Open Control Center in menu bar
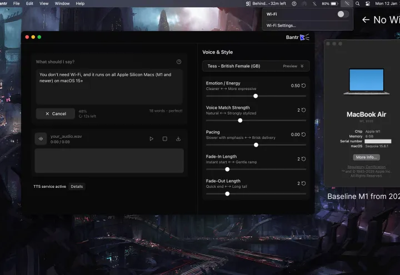Screen dimensions: 400x275 368,3
